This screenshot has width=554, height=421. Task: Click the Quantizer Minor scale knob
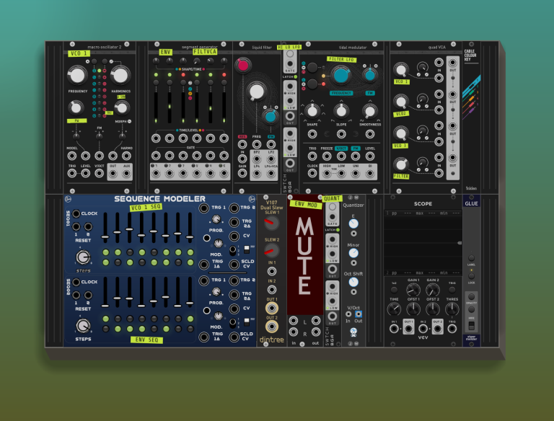pyautogui.click(x=353, y=253)
